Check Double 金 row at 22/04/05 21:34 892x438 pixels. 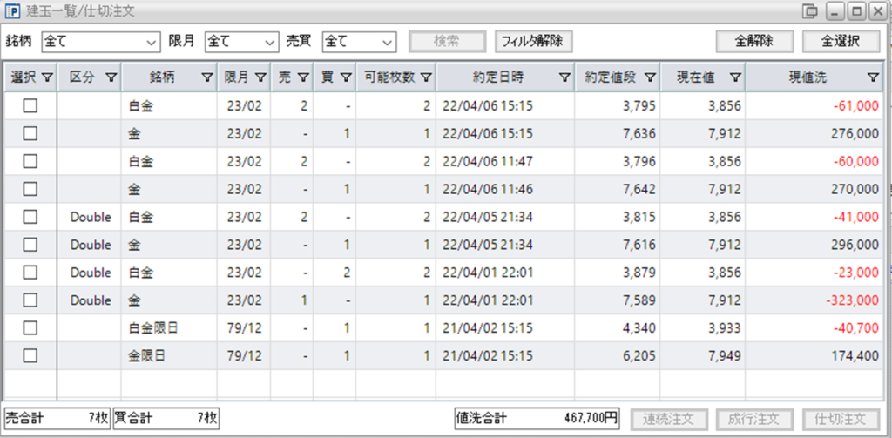[x=30, y=245]
